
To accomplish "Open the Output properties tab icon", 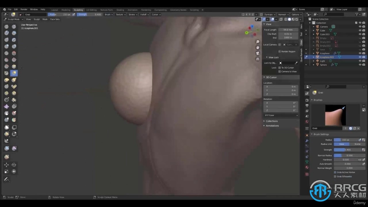I will click(x=307, y=106).
